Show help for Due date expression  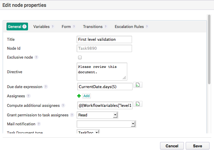click(x=46, y=87)
